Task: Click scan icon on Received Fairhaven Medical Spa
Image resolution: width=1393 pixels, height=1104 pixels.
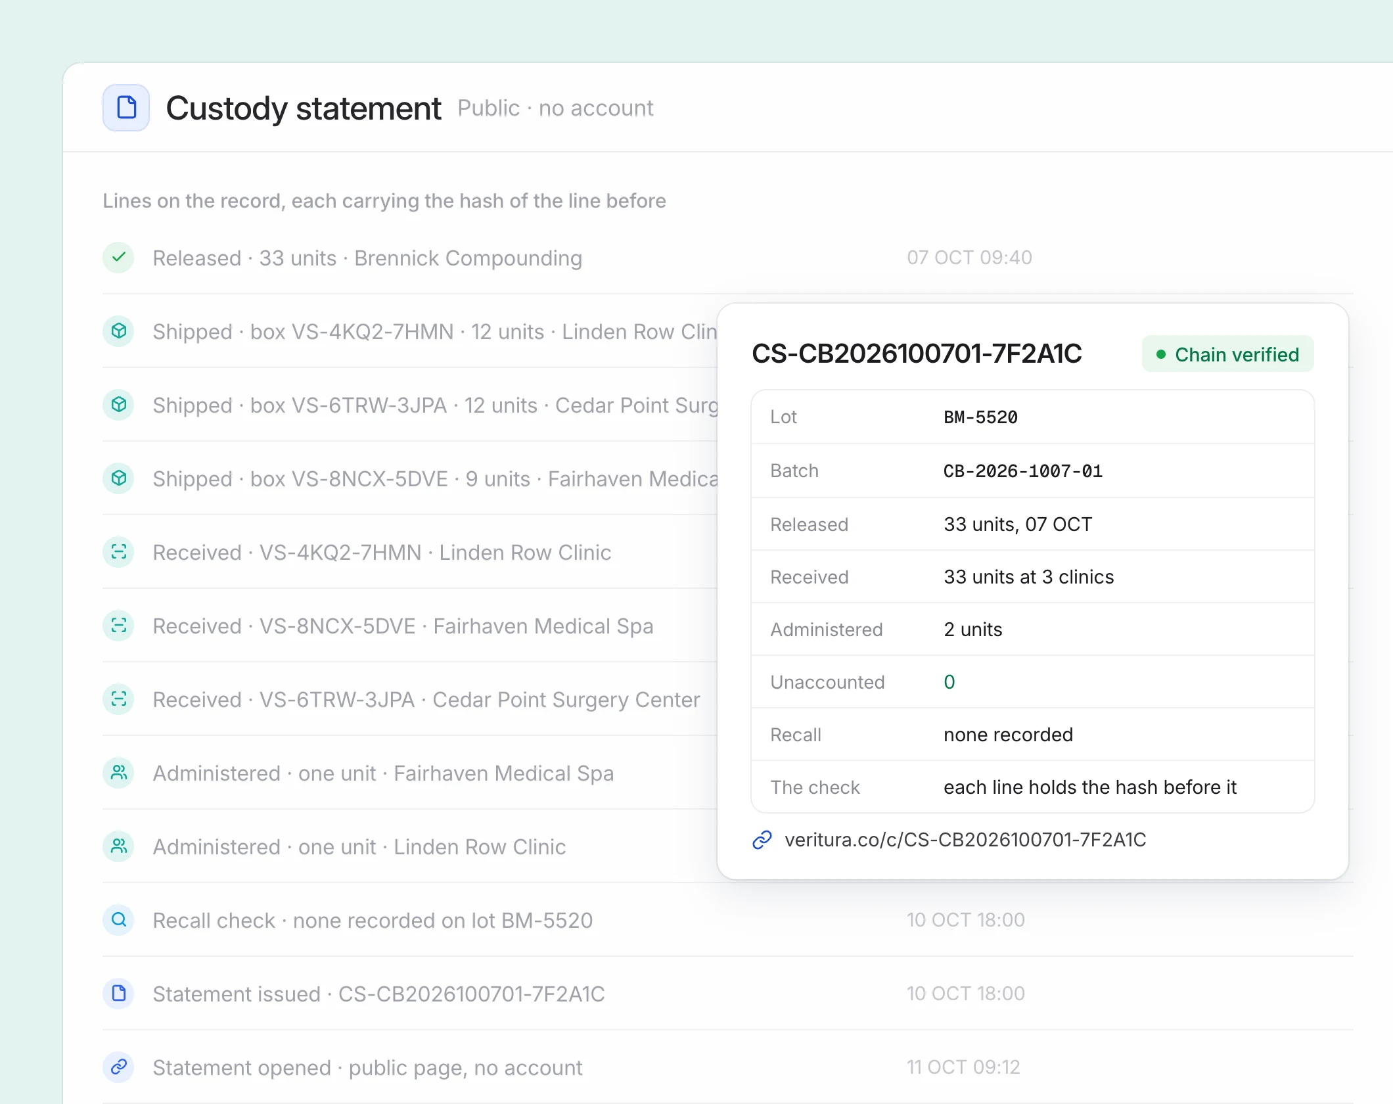Action: (119, 626)
